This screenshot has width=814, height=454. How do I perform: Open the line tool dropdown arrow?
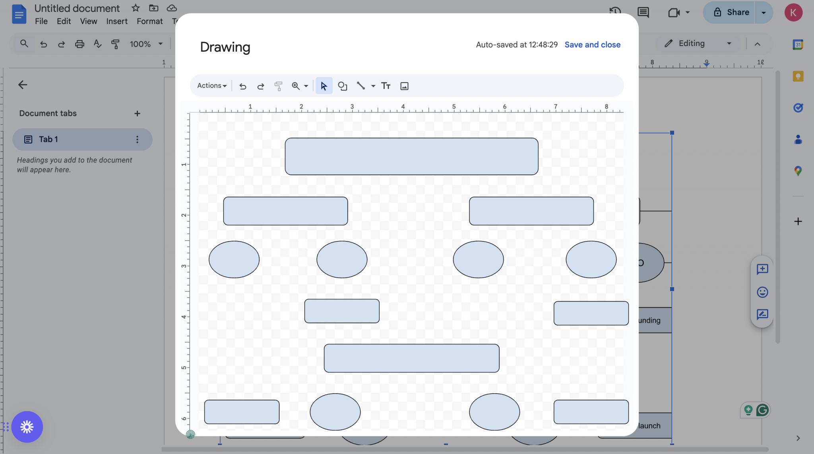click(373, 86)
